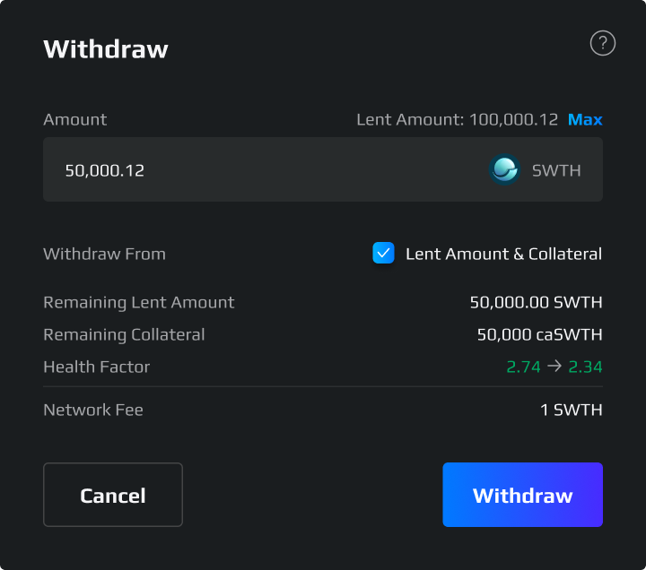646x570 pixels.
Task: Confirm with the blue Withdraw button
Action: [x=522, y=495]
